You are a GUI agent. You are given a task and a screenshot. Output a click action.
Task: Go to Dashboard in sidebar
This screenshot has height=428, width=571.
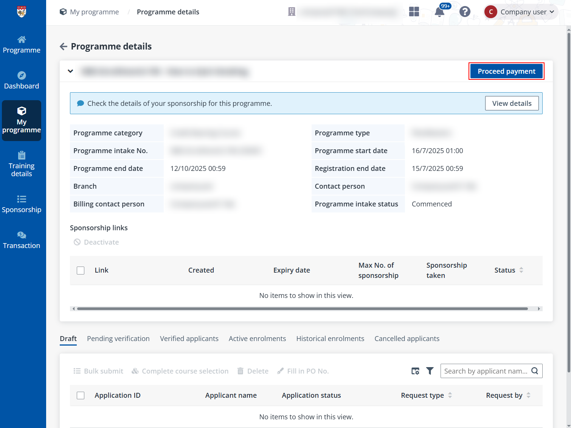coord(22,80)
